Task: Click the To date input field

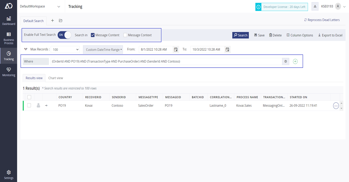Action: coord(208,49)
